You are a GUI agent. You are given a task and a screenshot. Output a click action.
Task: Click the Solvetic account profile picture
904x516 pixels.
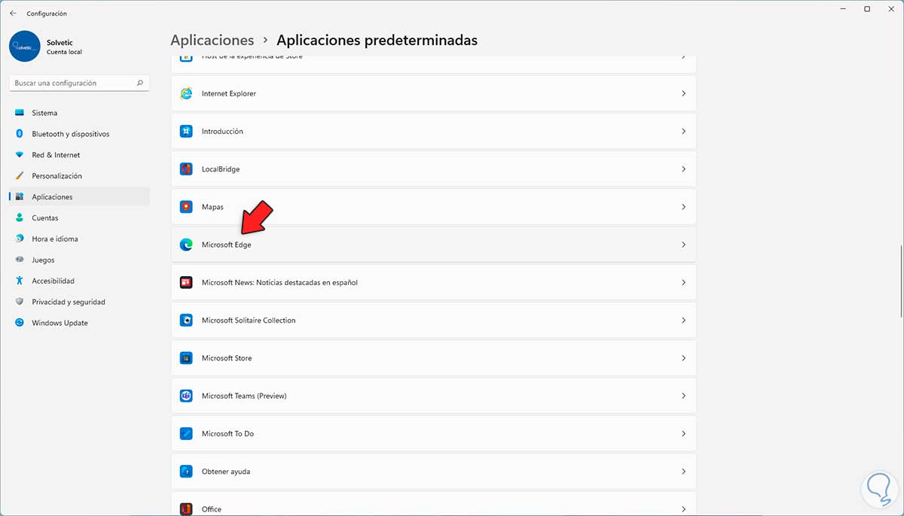(25, 46)
